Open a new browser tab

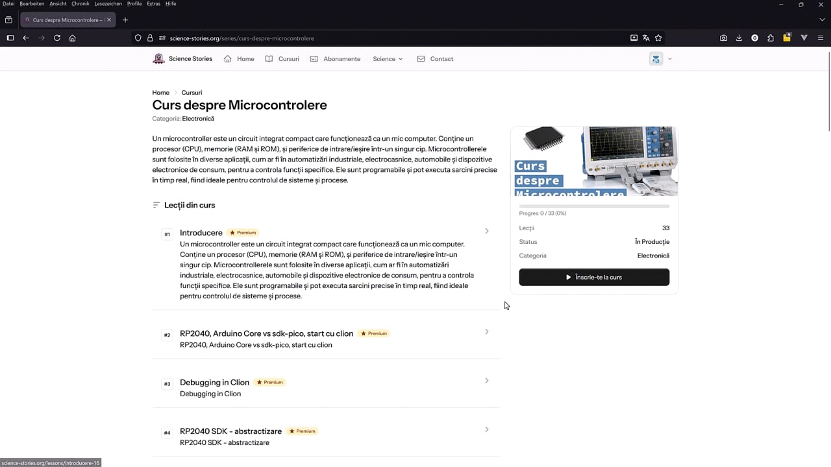coord(125,20)
